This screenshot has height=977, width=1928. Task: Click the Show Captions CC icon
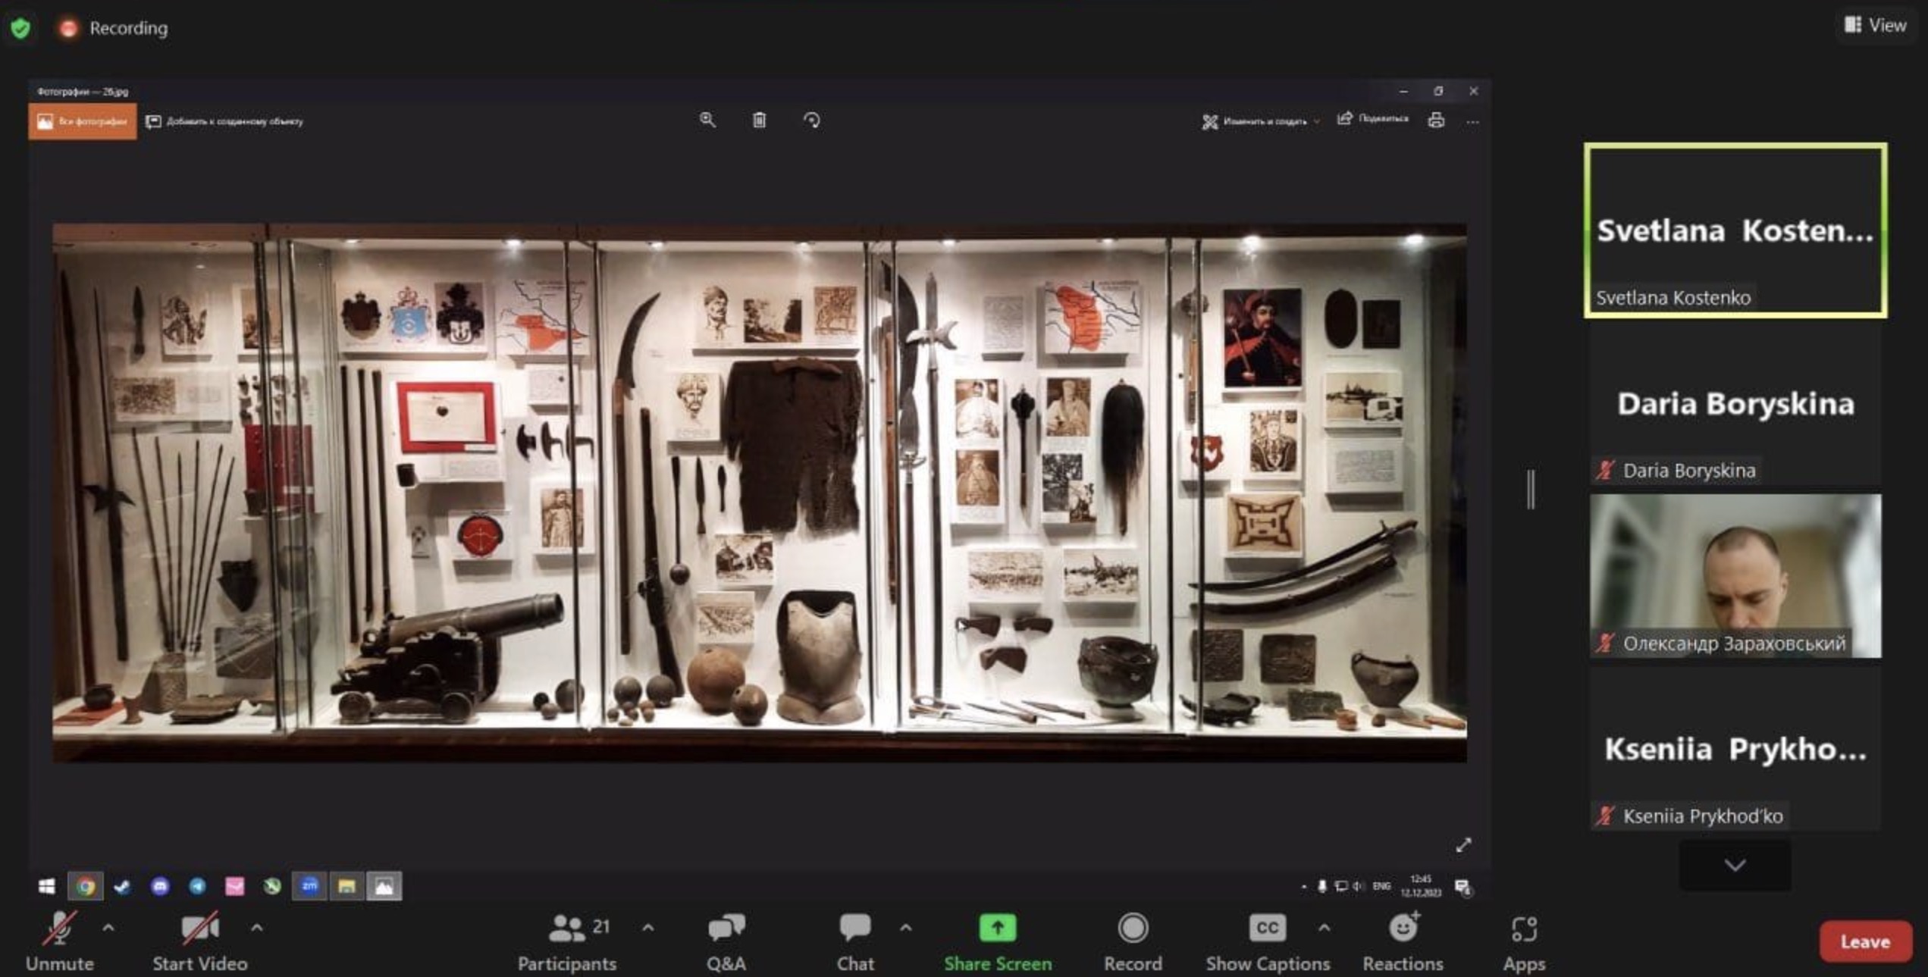coord(1267,928)
